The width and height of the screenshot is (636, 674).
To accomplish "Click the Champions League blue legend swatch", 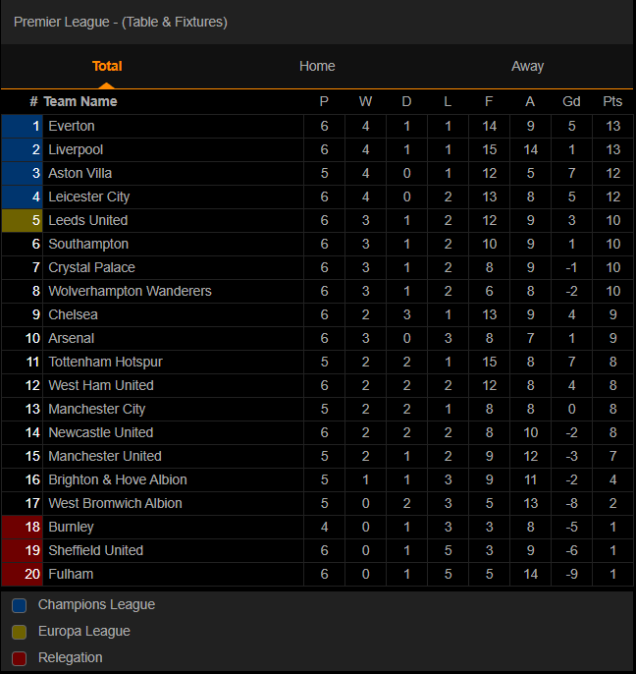I will click(20, 605).
